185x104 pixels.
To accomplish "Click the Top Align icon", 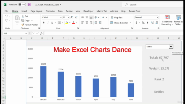I will point(82,17).
